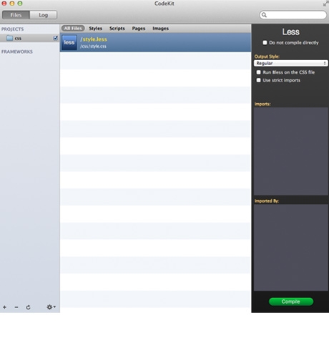Click the search magnifier icon
The image size is (329, 358).
[264, 15]
